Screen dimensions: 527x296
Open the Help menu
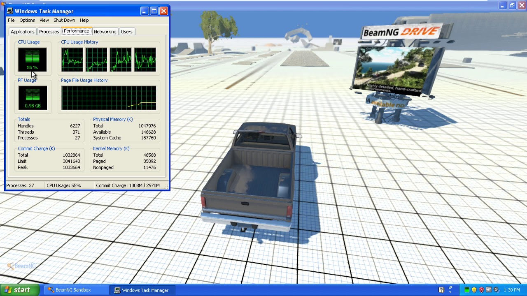coord(84,20)
